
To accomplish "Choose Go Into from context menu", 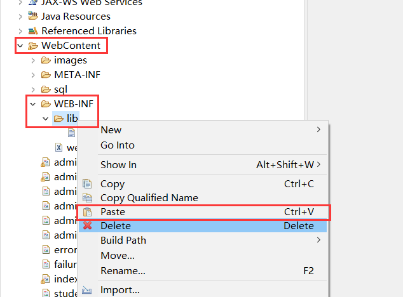I will click(118, 145).
